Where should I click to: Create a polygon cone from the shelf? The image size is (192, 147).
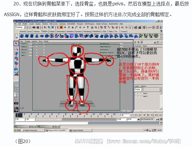click(37, 36)
